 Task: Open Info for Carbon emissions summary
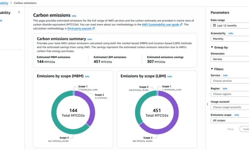coord(90,39)
